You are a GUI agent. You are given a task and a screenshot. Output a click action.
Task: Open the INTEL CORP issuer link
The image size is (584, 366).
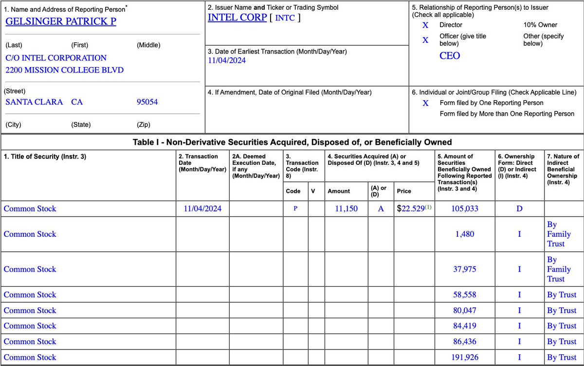[x=237, y=17]
